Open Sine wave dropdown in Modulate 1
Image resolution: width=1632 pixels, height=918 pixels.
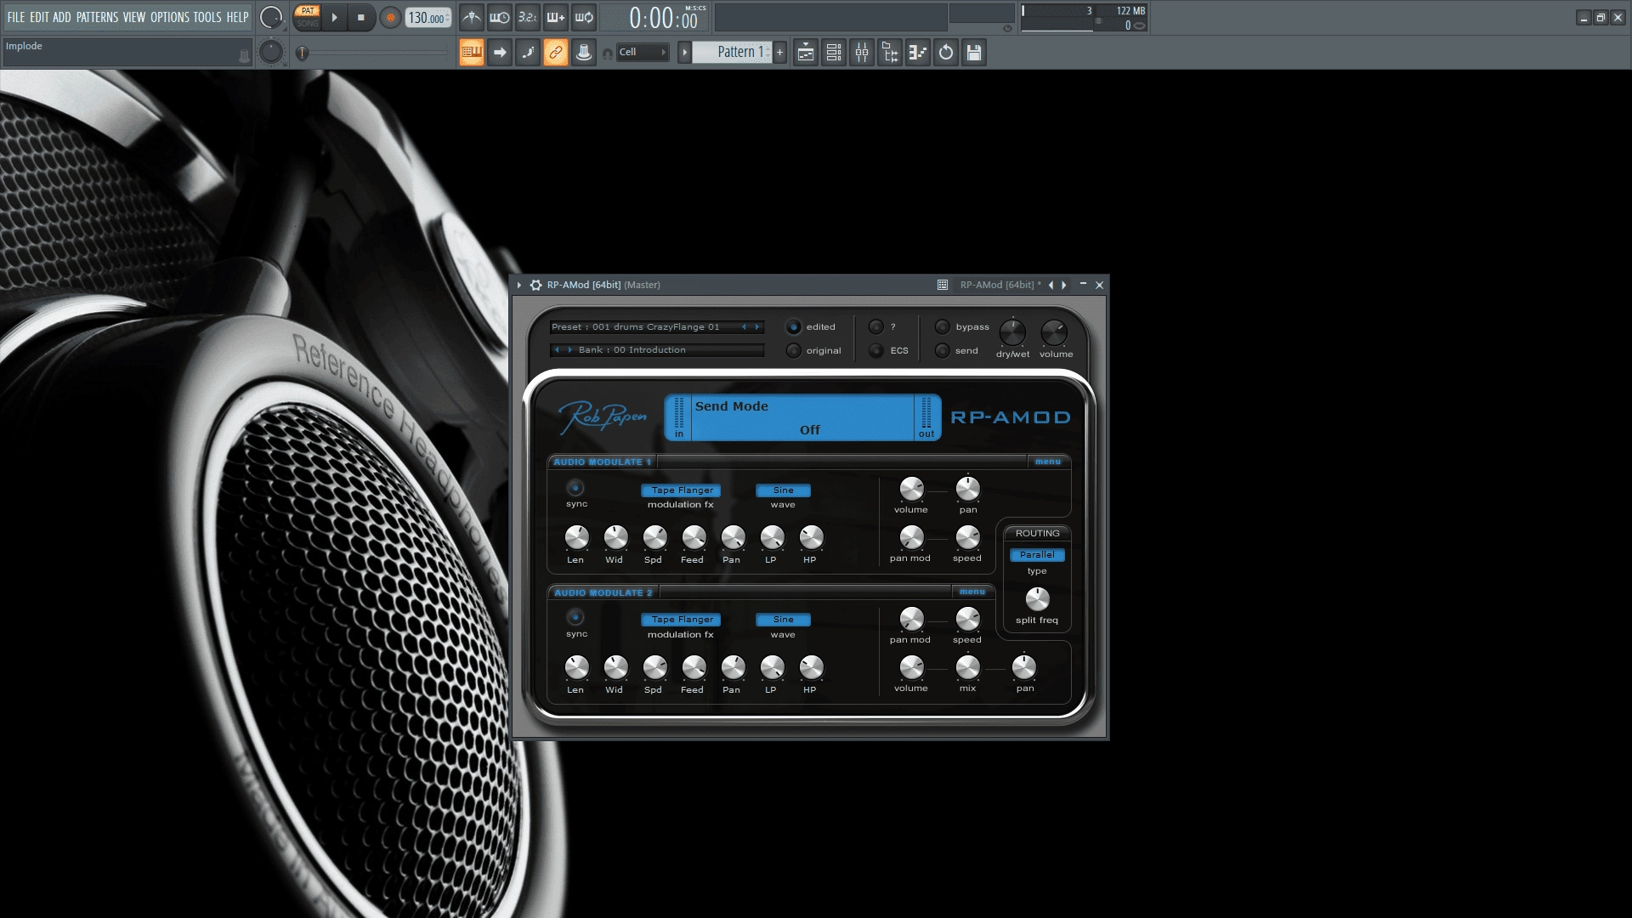783,490
